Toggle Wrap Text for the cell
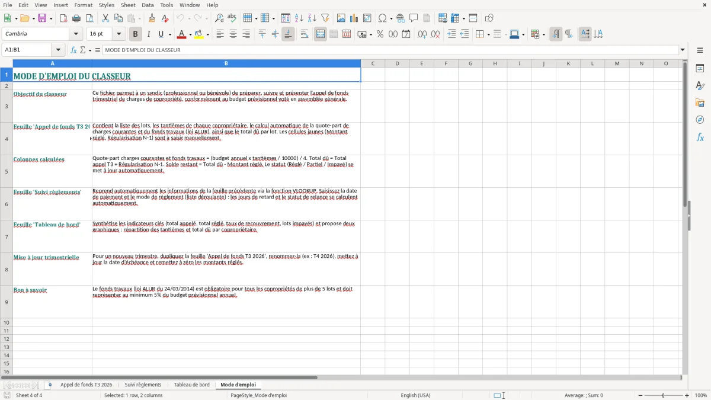This screenshot has height=400, width=711. click(x=305, y=34)
